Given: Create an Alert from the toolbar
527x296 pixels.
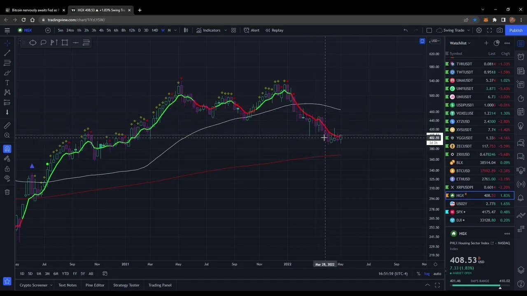Looking at the screenshot, I should [252, 30].
